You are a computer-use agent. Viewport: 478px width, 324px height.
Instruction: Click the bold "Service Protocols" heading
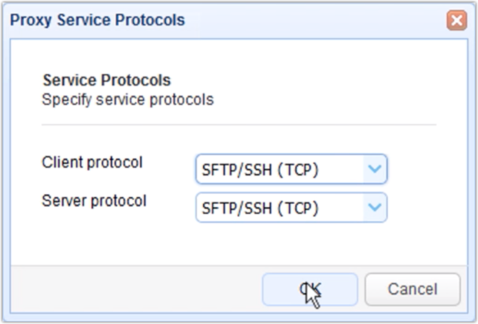click(107, 80)
